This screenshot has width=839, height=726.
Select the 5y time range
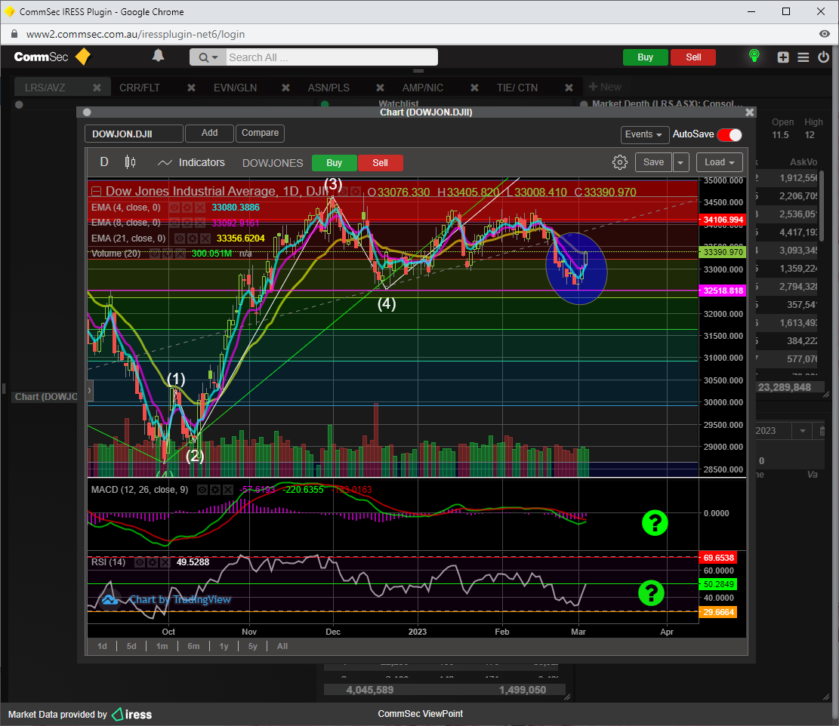click(252, 646)
